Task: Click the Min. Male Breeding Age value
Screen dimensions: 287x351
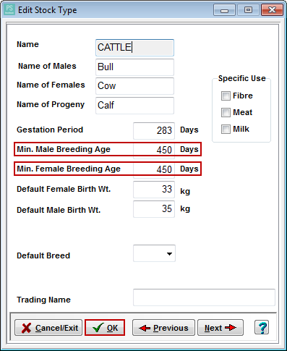Action: [154, 150]
